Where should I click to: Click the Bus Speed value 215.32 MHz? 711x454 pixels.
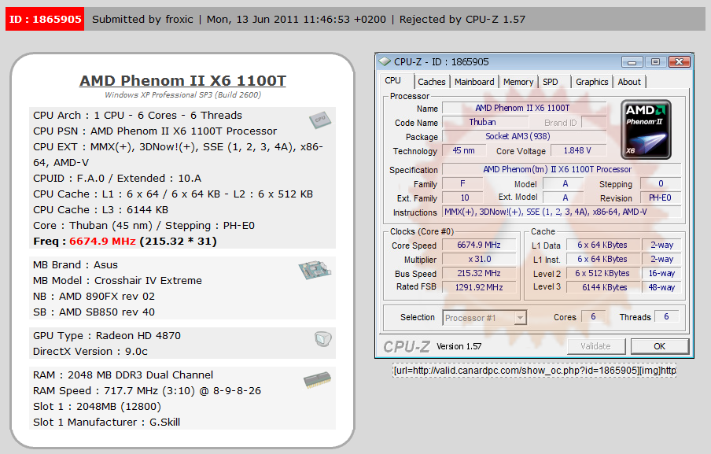pos(479,274)
